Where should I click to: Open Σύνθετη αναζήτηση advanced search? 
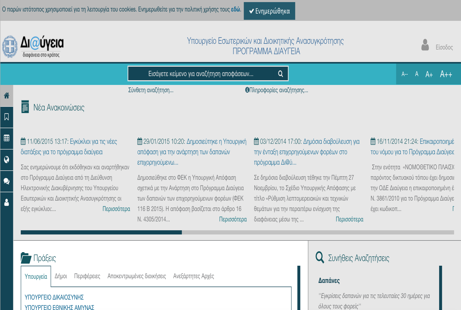(x=151, y=90)
